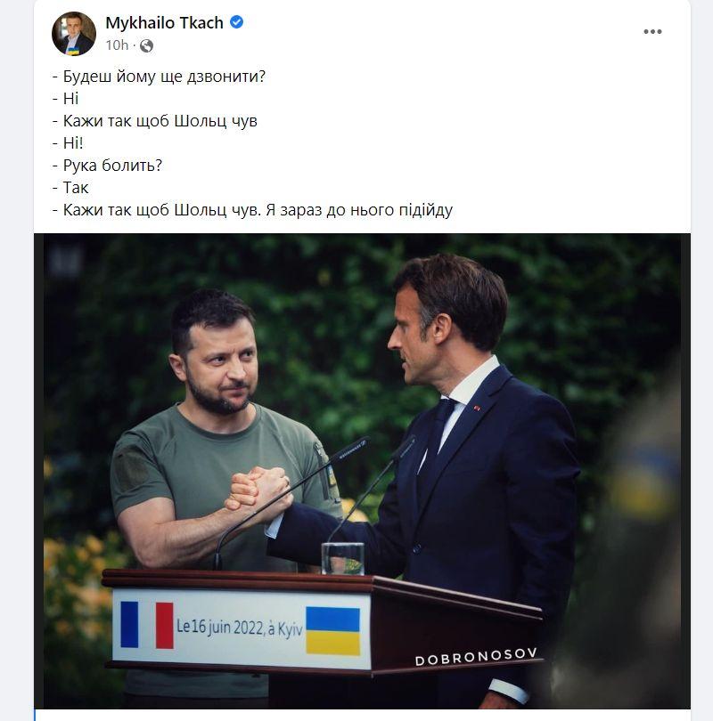Click the clasped hands in the photo
Image resolution: width=713 pixels, height=721 pixels.
click(258, 496)
